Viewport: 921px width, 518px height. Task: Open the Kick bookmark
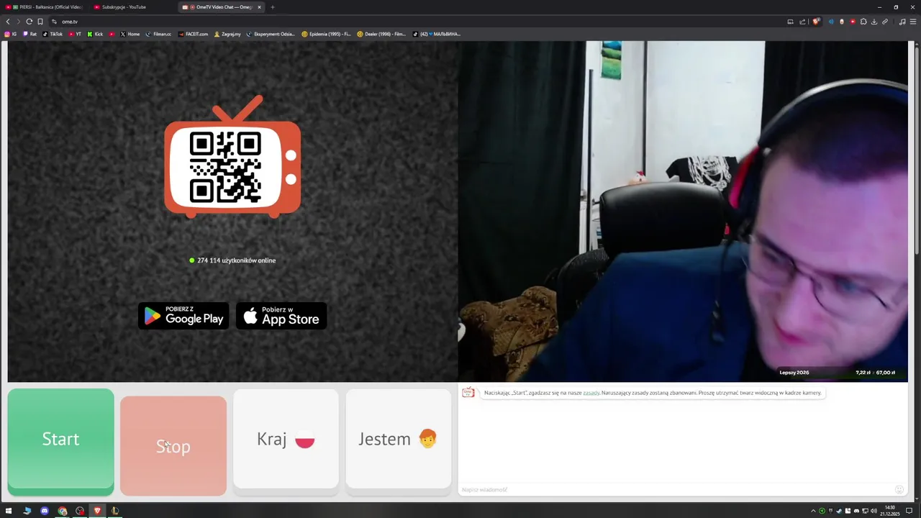tap(96, 34)
